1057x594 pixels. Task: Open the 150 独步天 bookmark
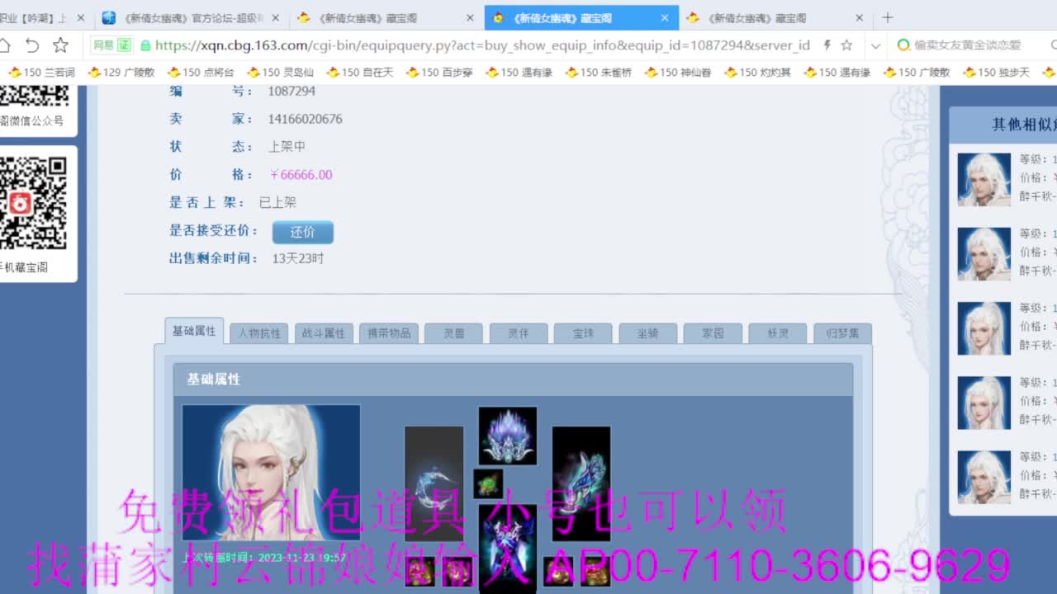pos(995,73)
